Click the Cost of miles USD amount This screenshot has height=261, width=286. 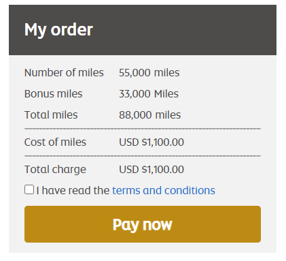point(151,142)
